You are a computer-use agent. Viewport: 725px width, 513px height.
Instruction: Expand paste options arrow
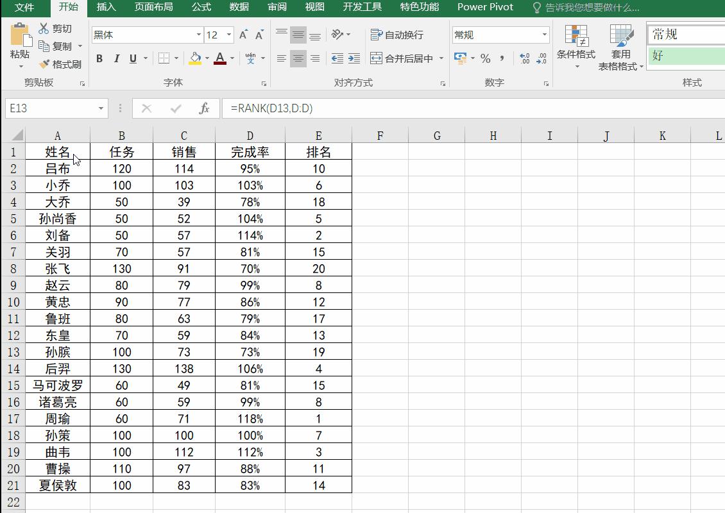(21, 67)
